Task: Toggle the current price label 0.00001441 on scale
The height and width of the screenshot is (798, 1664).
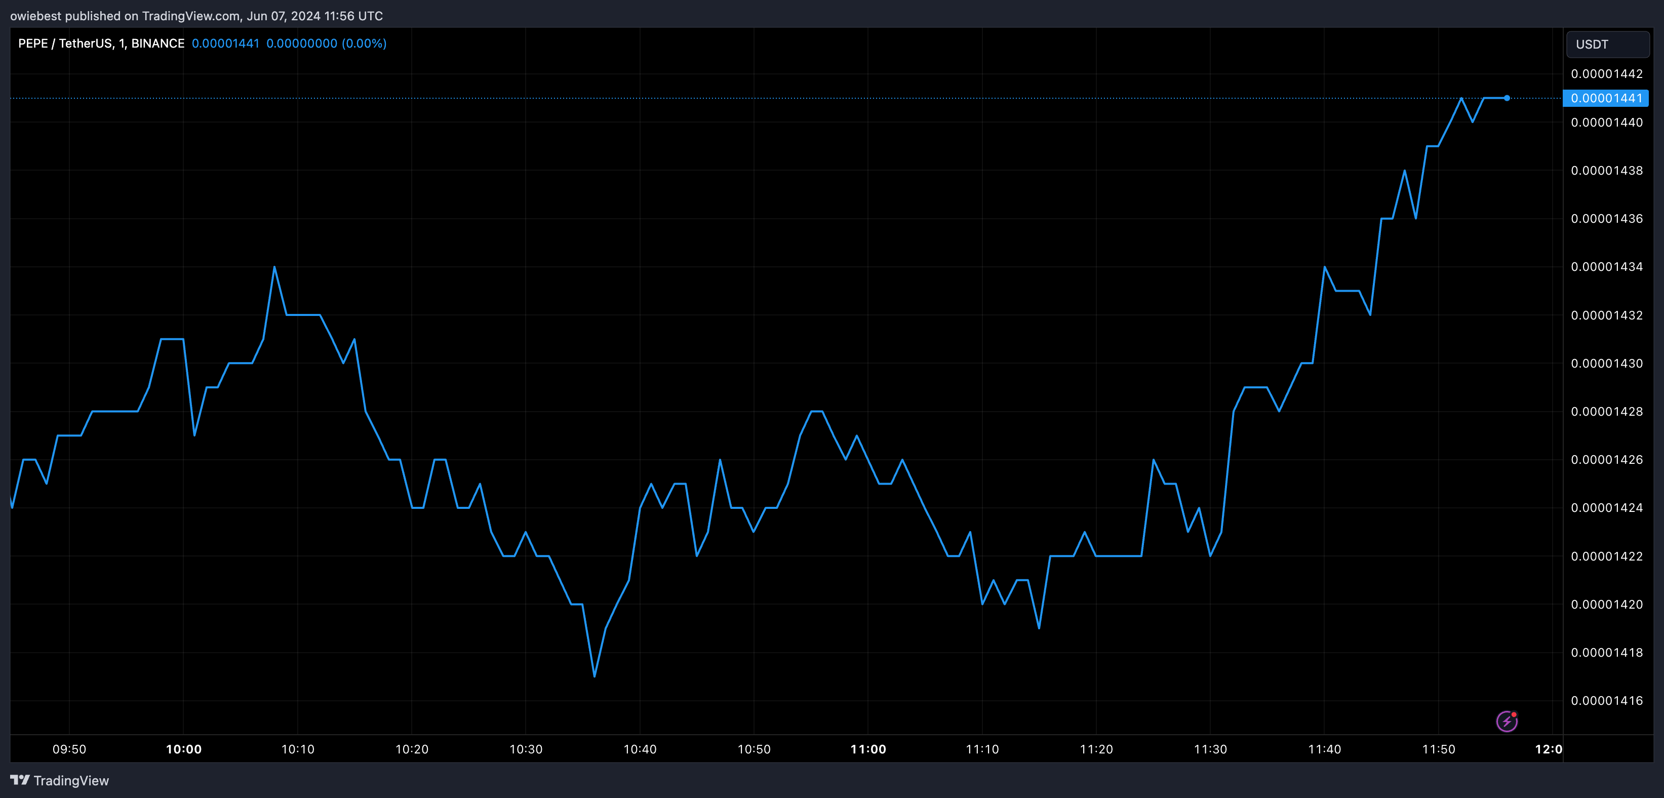Action: coord(1607,98)
